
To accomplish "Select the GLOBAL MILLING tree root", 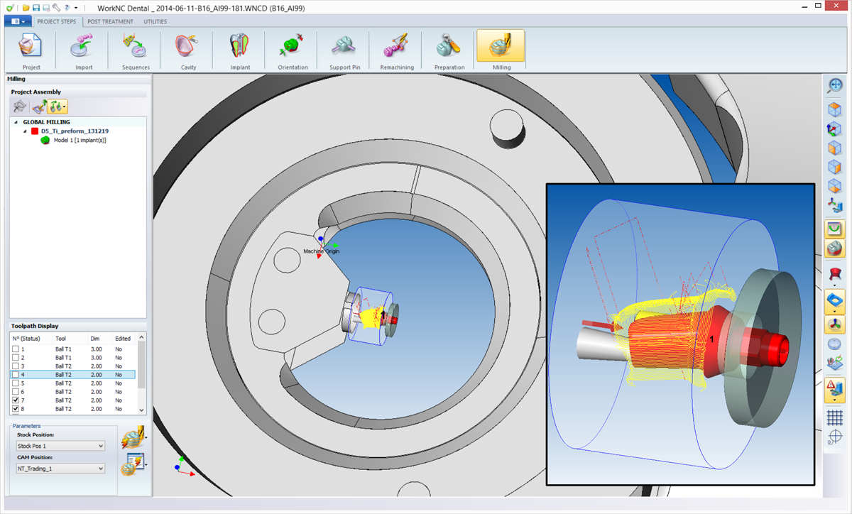I will (46, 122).
